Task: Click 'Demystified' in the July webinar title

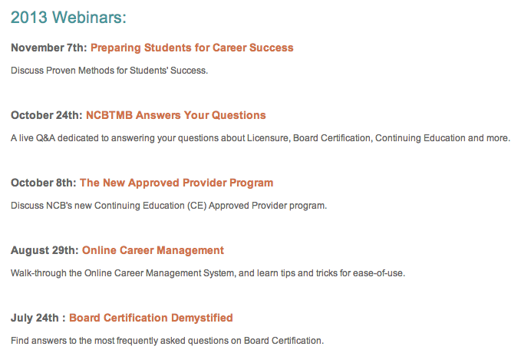Action: pos(202,318)
